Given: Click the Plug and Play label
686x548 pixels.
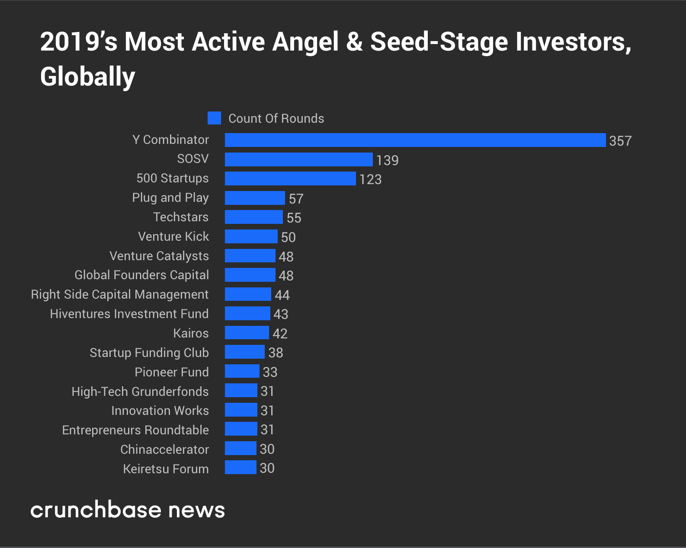Looking at the screenshot, I should click(x=170, y=198).
